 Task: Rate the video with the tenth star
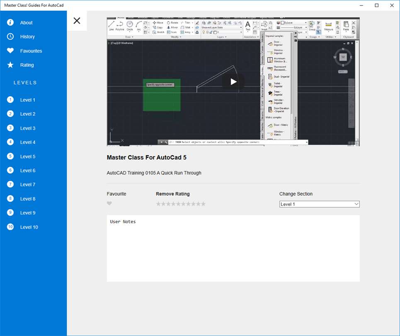point(203,204)
